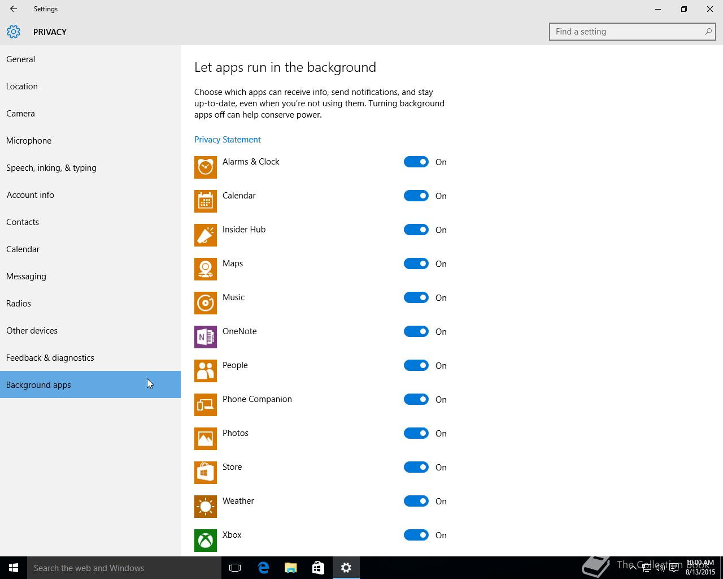Open Messaging privacy settings
723x579 pixels.
[x=90, y=276]
